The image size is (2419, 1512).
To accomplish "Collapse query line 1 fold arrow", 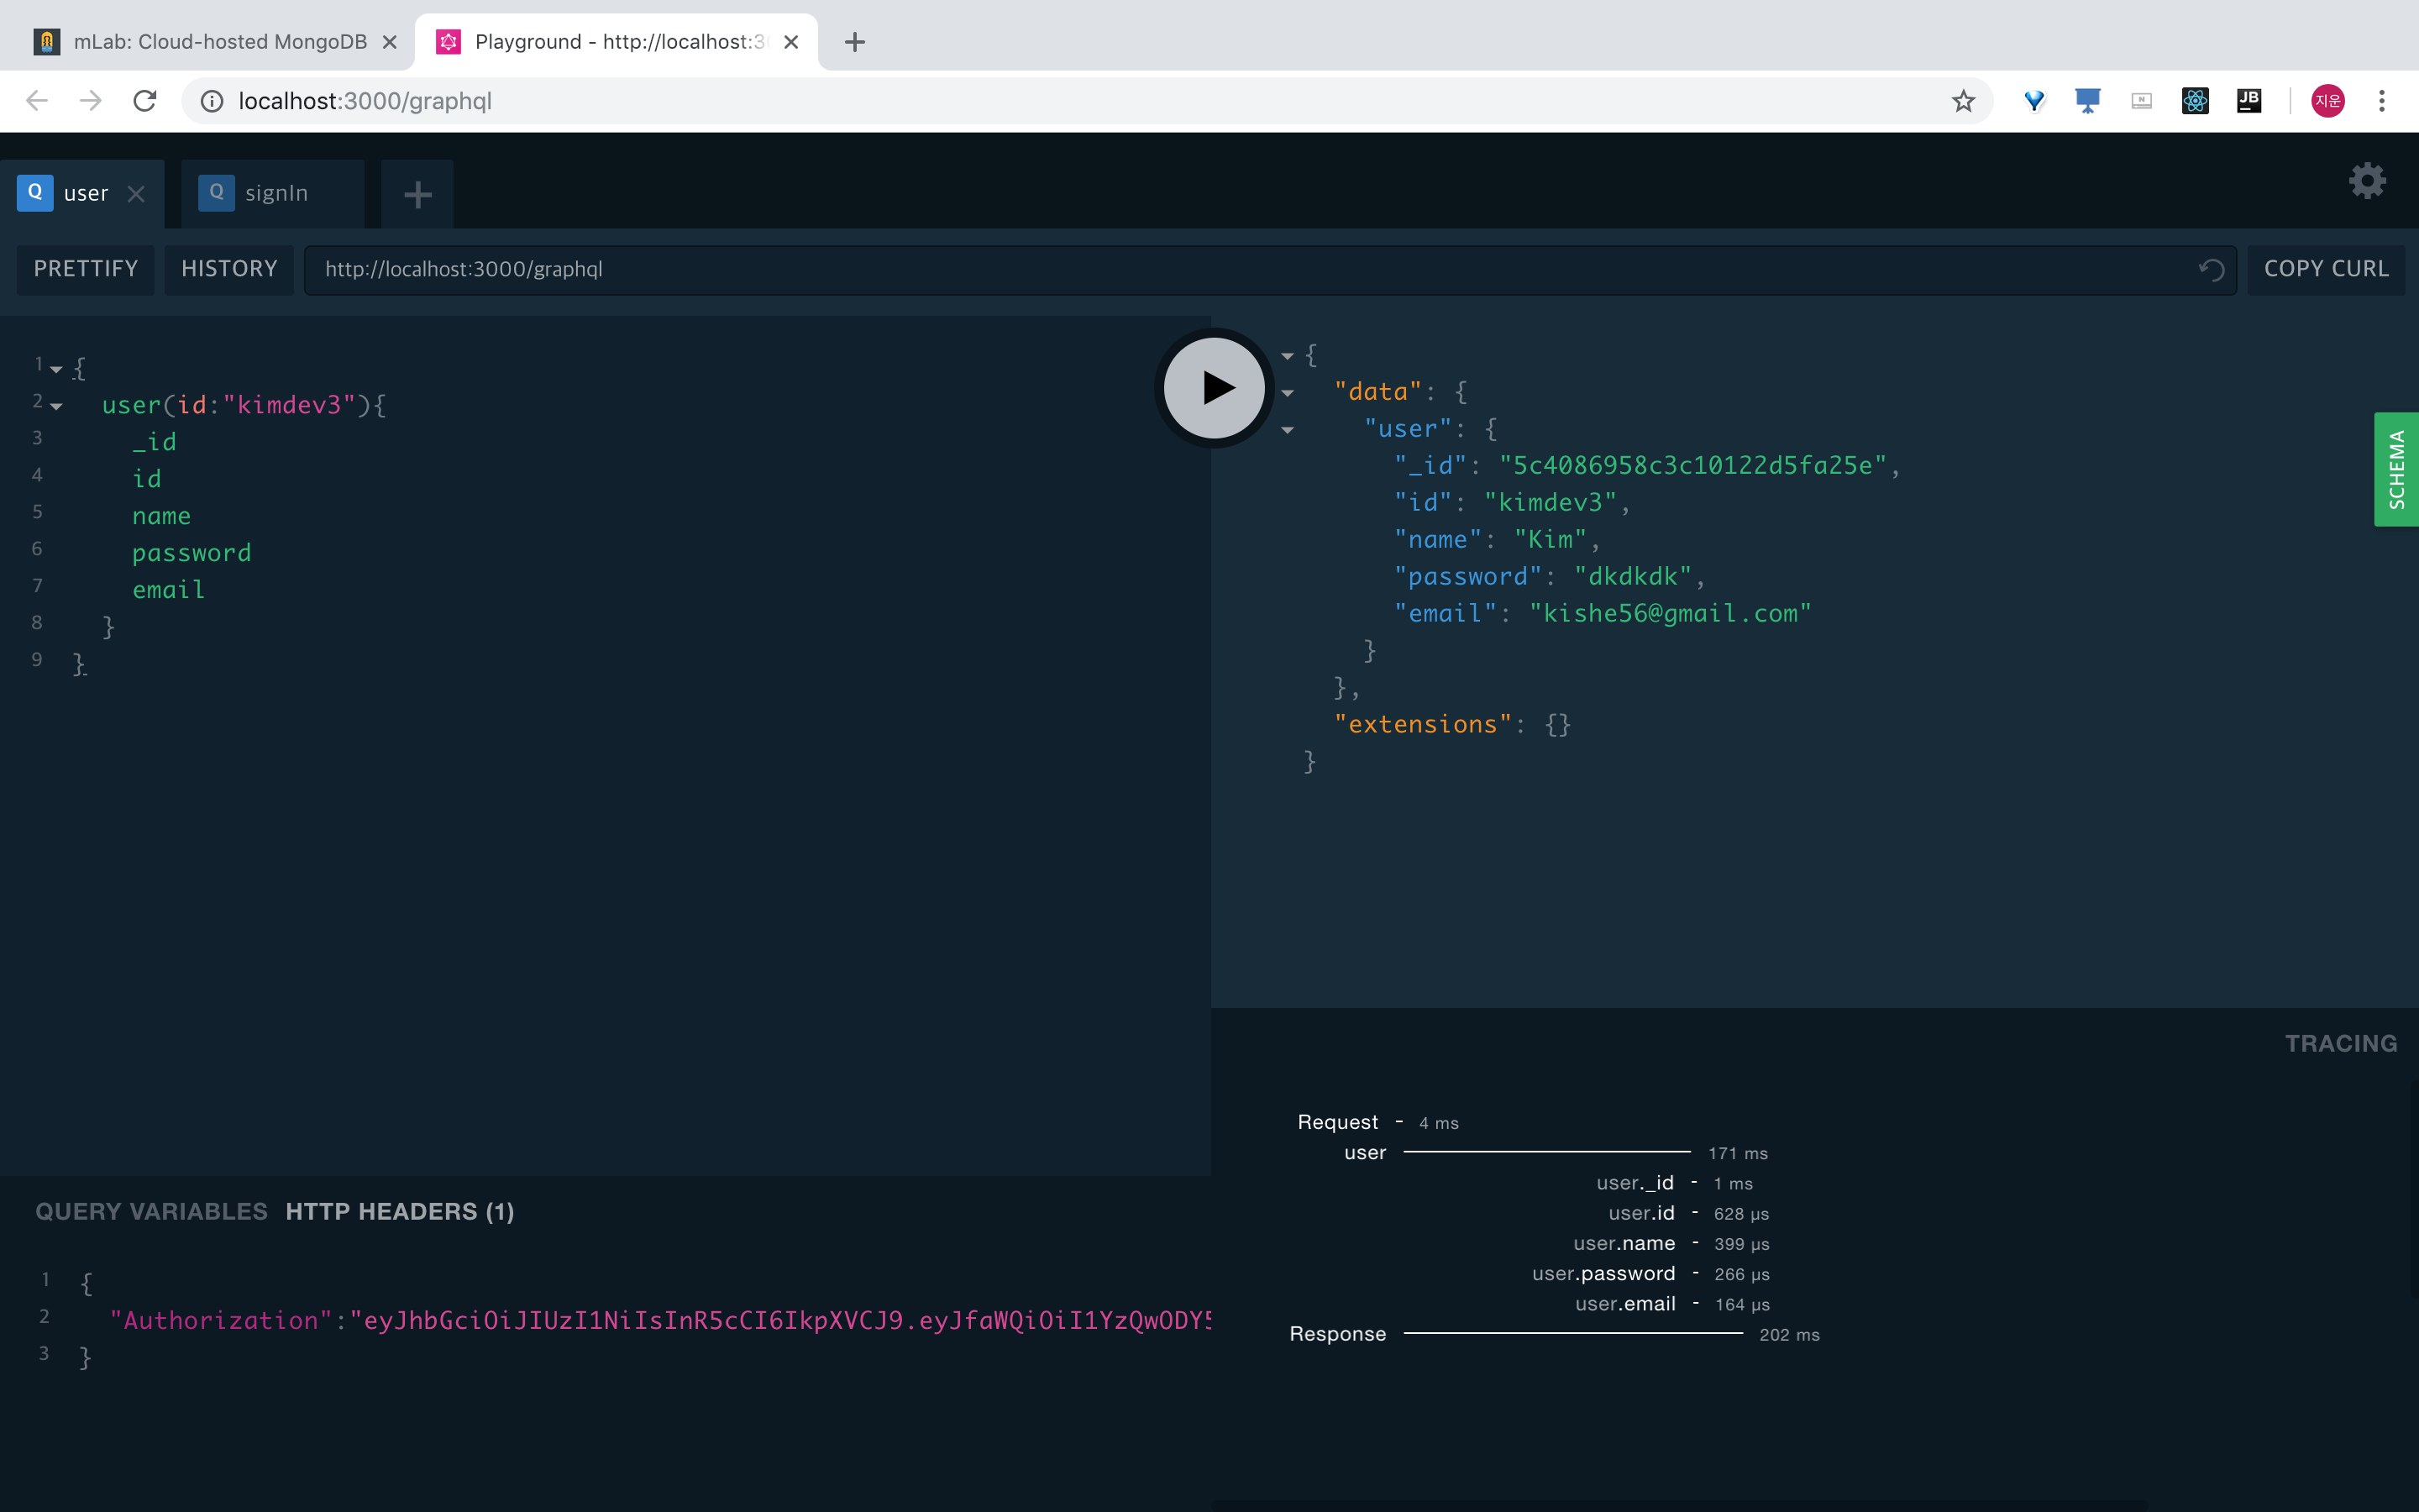I will coord(56,370).
